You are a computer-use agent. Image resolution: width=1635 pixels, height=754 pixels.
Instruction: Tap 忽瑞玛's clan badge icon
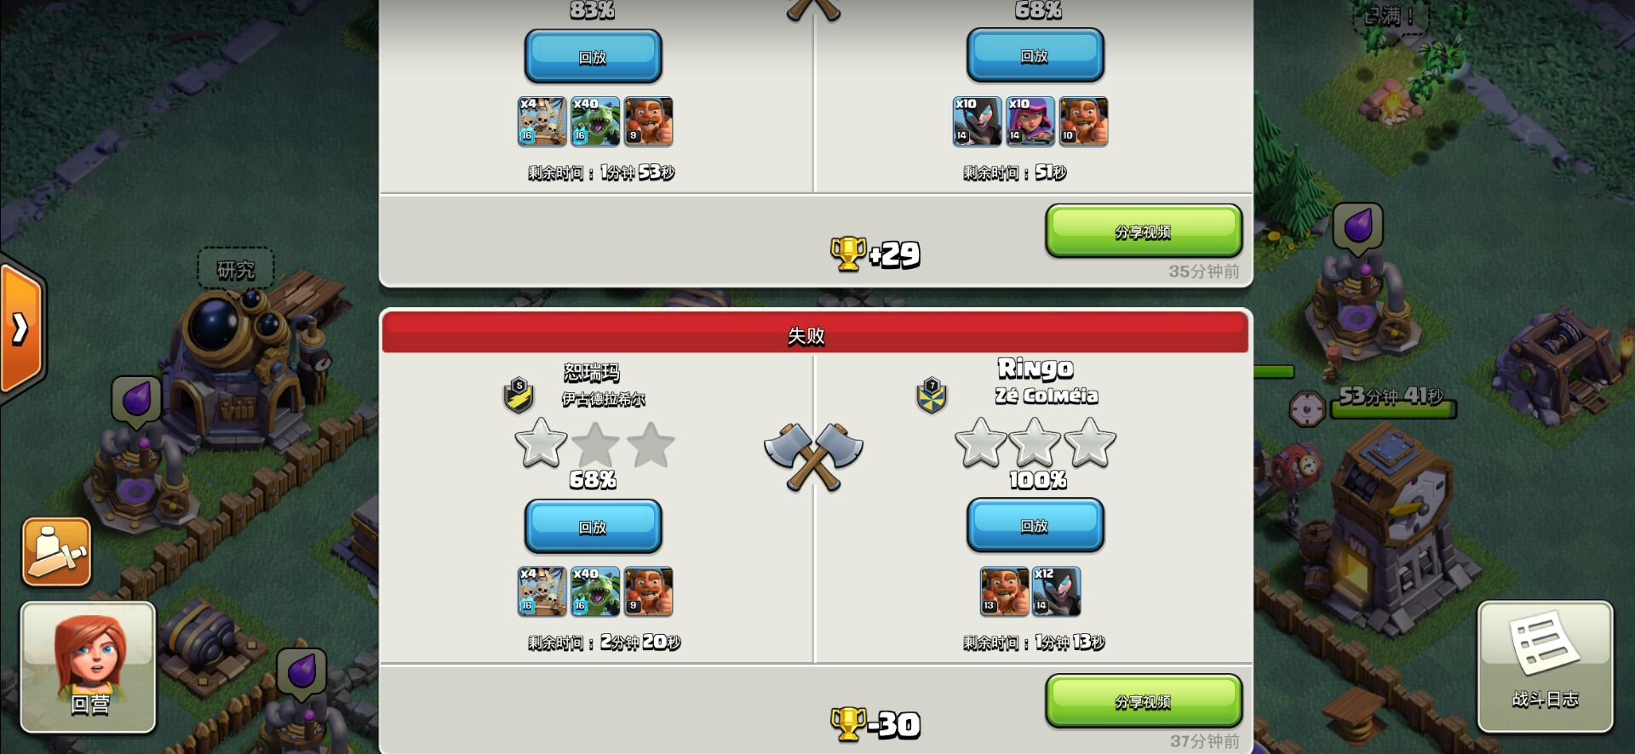[x=519, y=395]
